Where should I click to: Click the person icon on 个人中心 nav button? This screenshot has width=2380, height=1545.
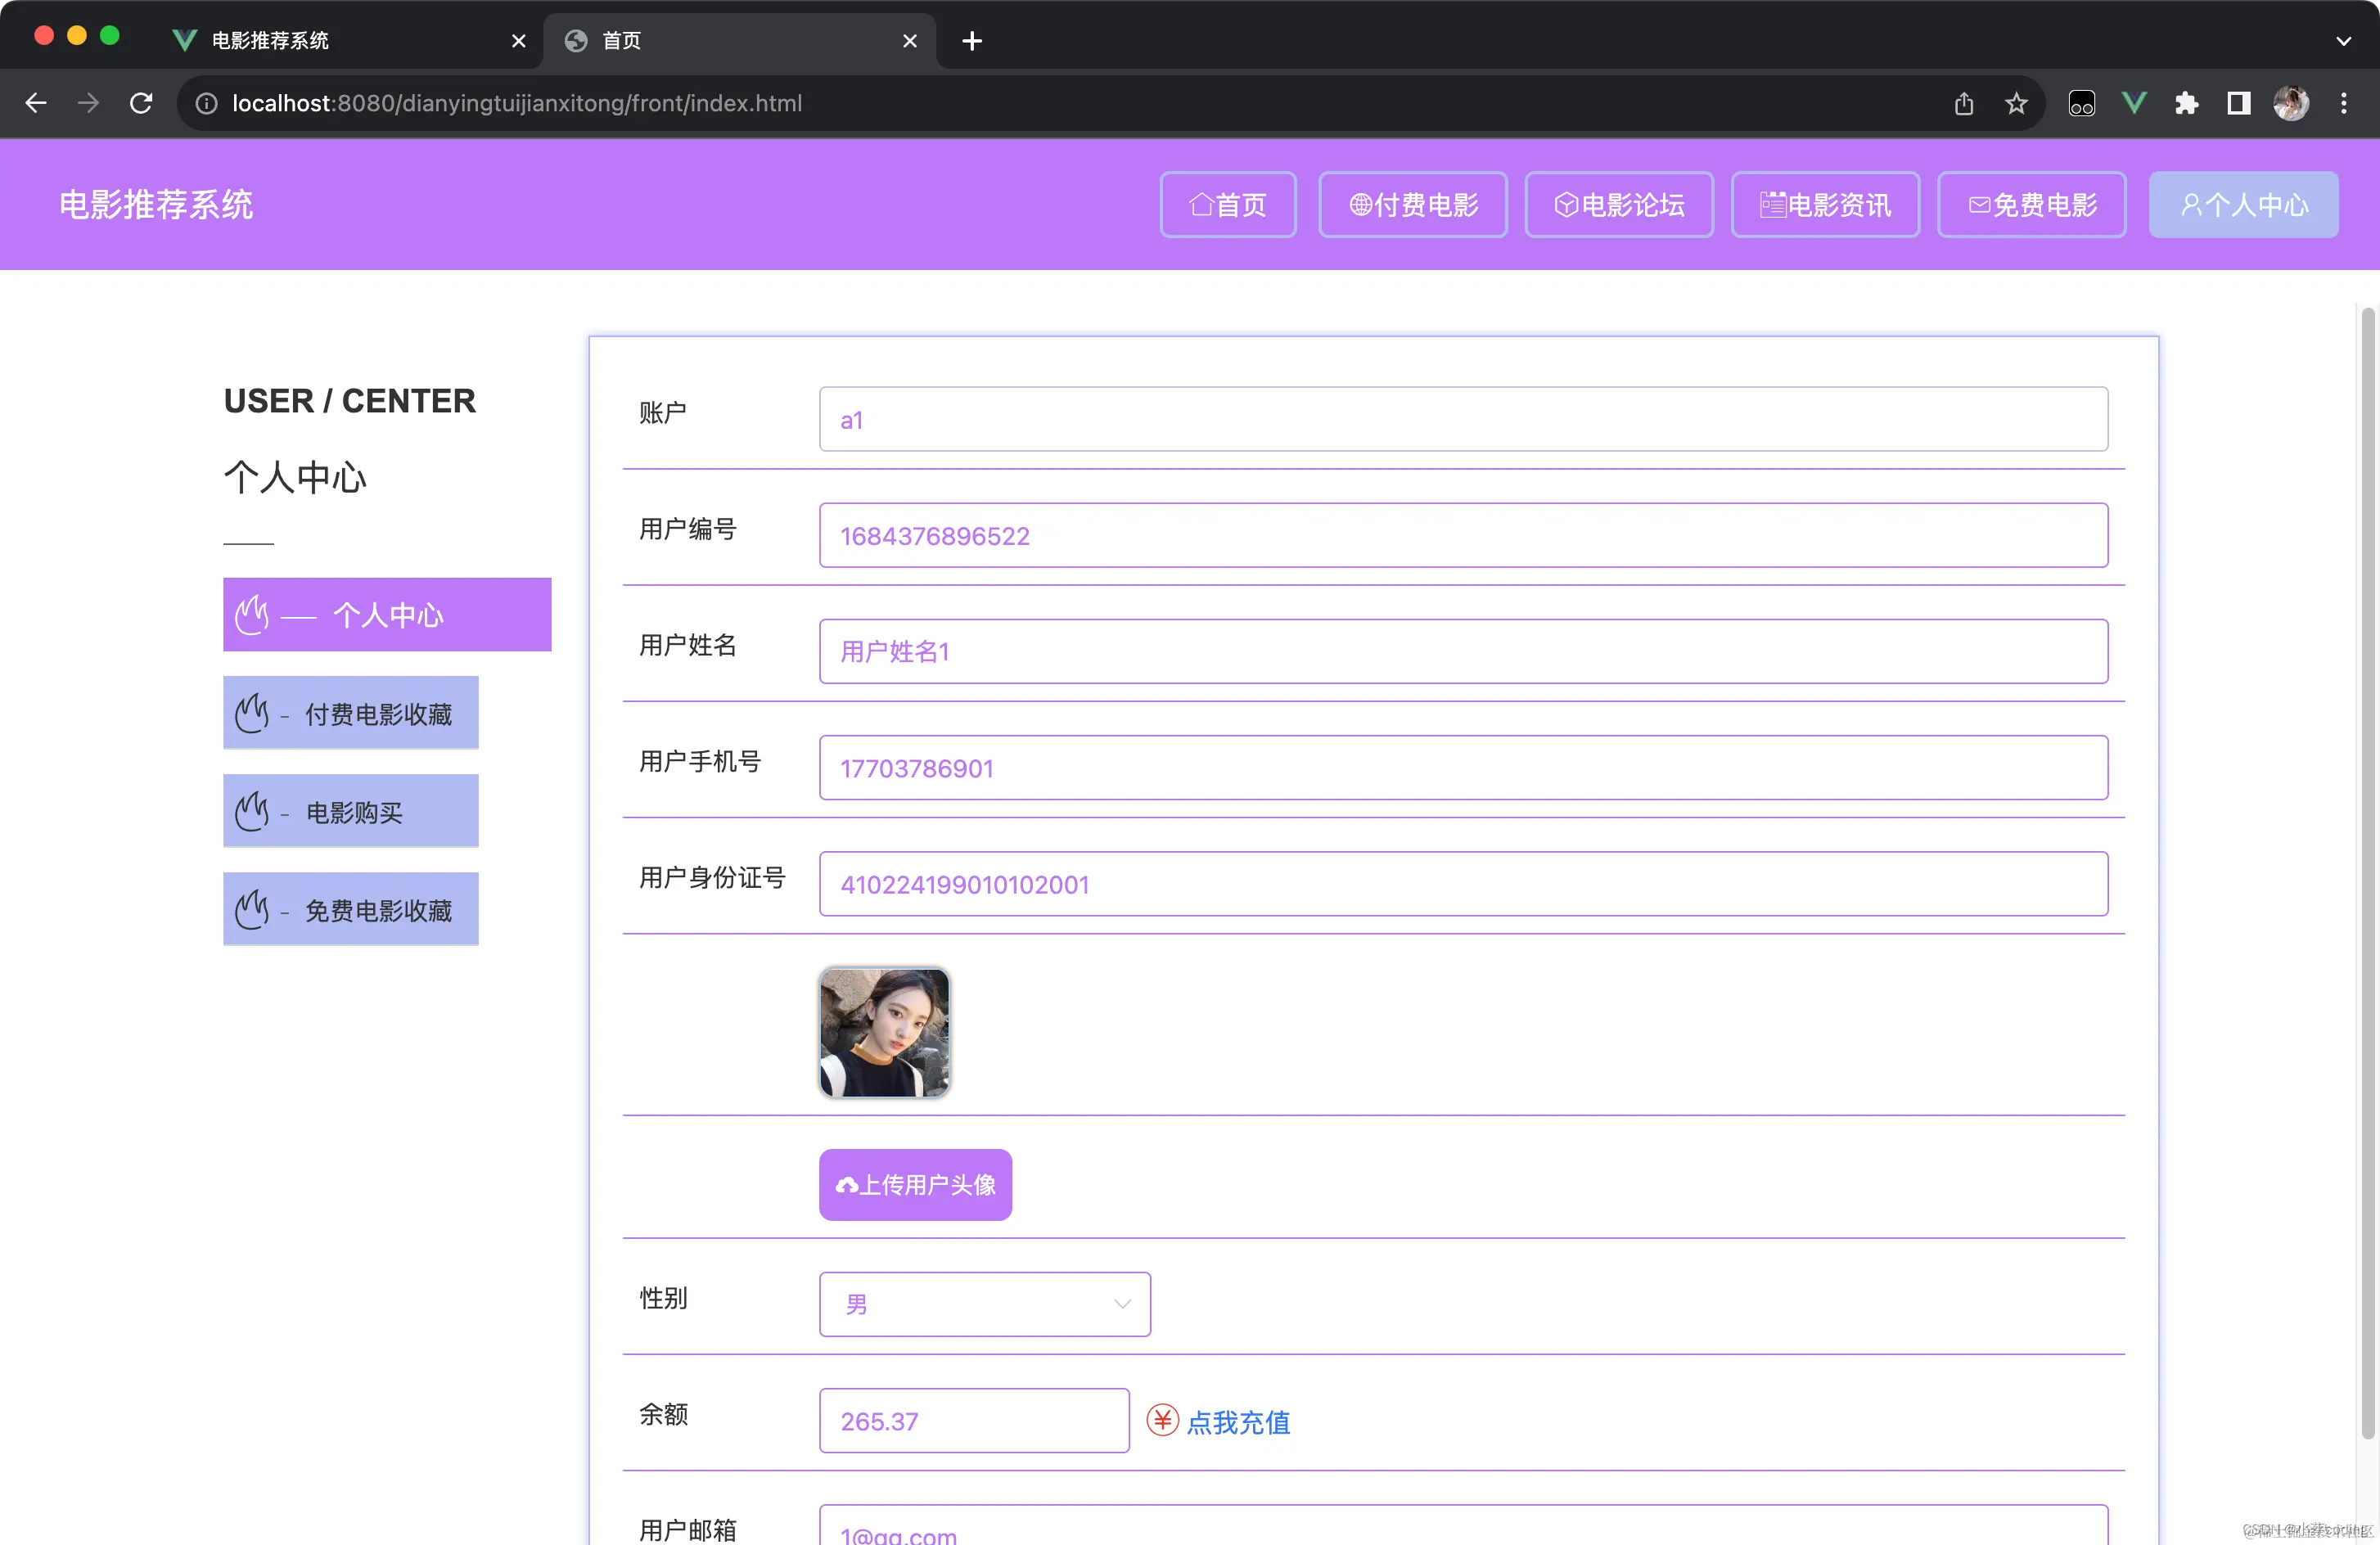2190,204
